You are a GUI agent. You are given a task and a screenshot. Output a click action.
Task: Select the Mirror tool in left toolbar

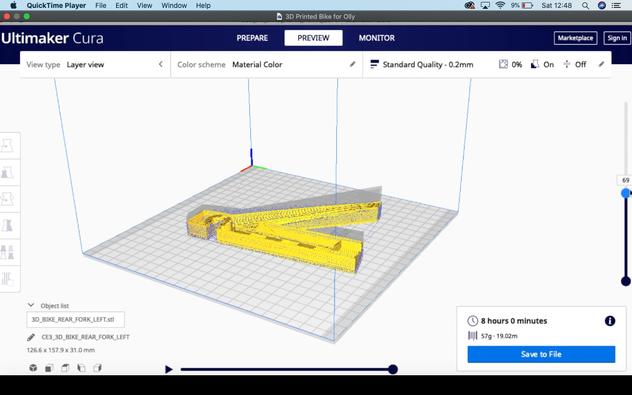7,226
